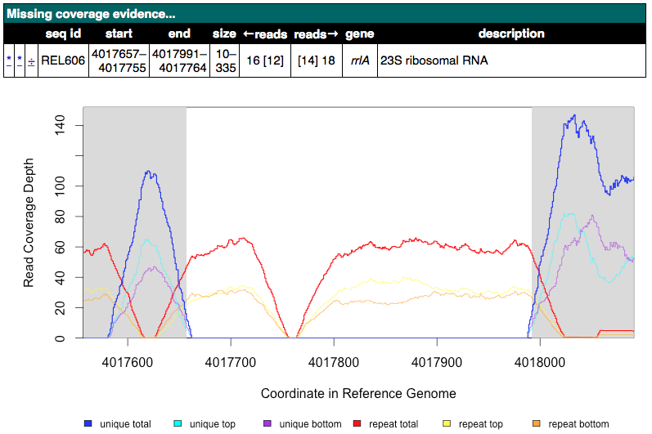The height and width of the screenshot is (434, 652).
Task: Click the 'description' column header
Action: [511, 34]
